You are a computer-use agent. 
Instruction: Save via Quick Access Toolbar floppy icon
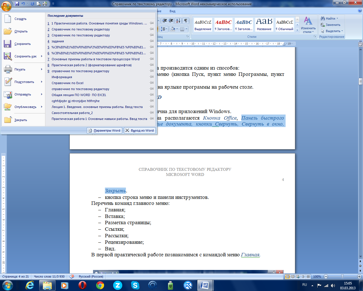[17, 4]
